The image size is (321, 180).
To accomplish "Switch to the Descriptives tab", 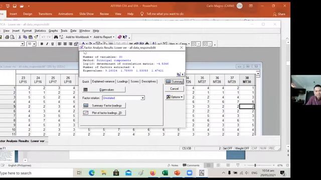I will pos(148,81).
